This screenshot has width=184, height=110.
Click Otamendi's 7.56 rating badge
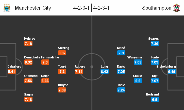(28, 81)
